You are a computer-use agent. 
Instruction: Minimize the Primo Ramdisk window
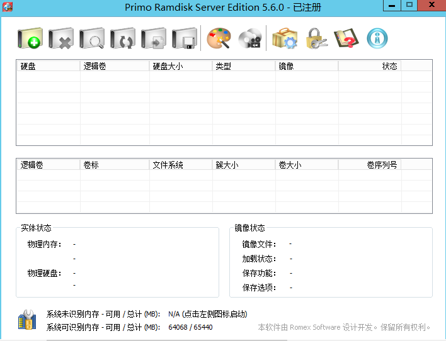392,5
